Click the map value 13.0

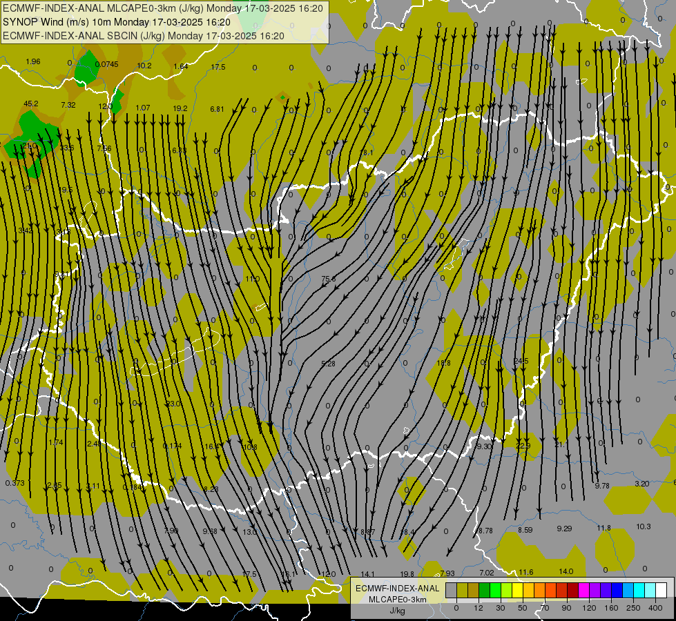249,532
